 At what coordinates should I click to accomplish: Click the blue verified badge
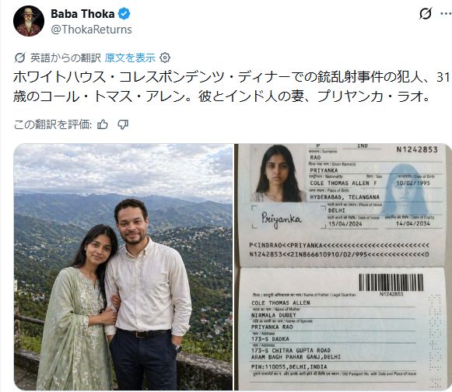[124, 13]
